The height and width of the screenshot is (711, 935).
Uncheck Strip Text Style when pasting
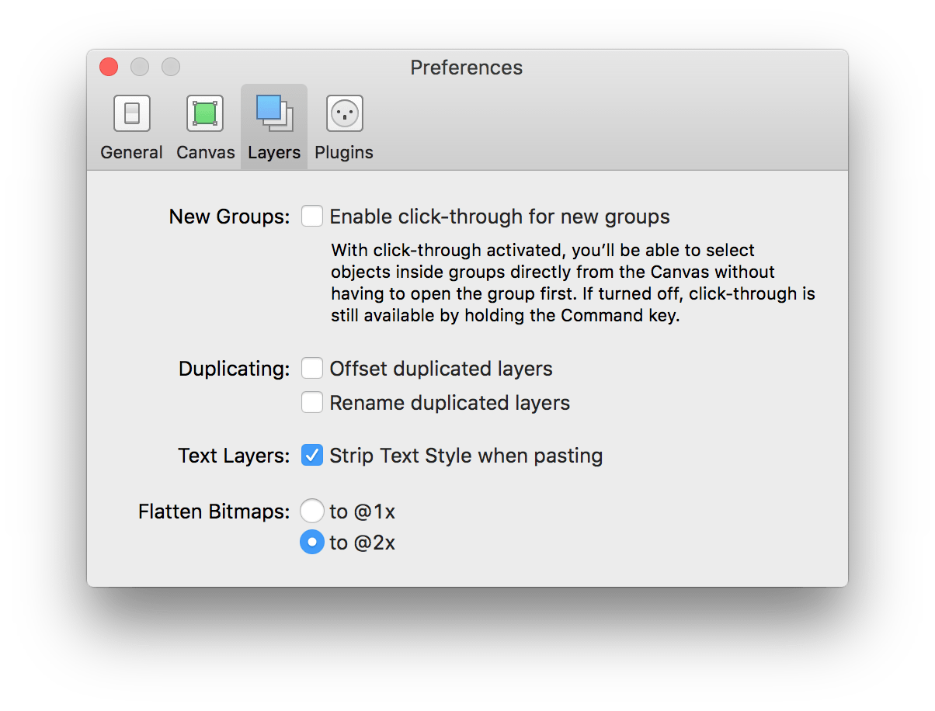312,455
